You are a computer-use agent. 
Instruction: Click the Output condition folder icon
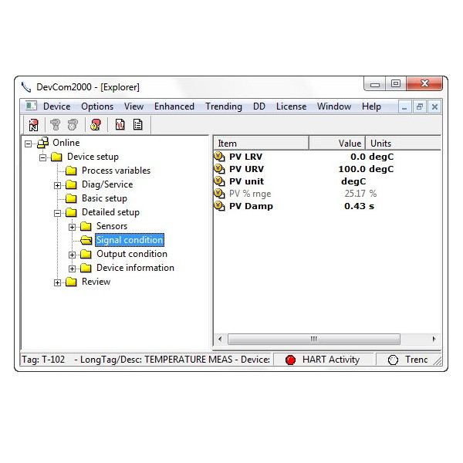tap(86, 254)
